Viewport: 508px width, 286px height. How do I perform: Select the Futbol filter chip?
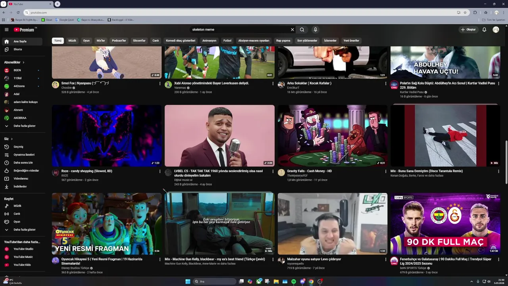(227, 41)
